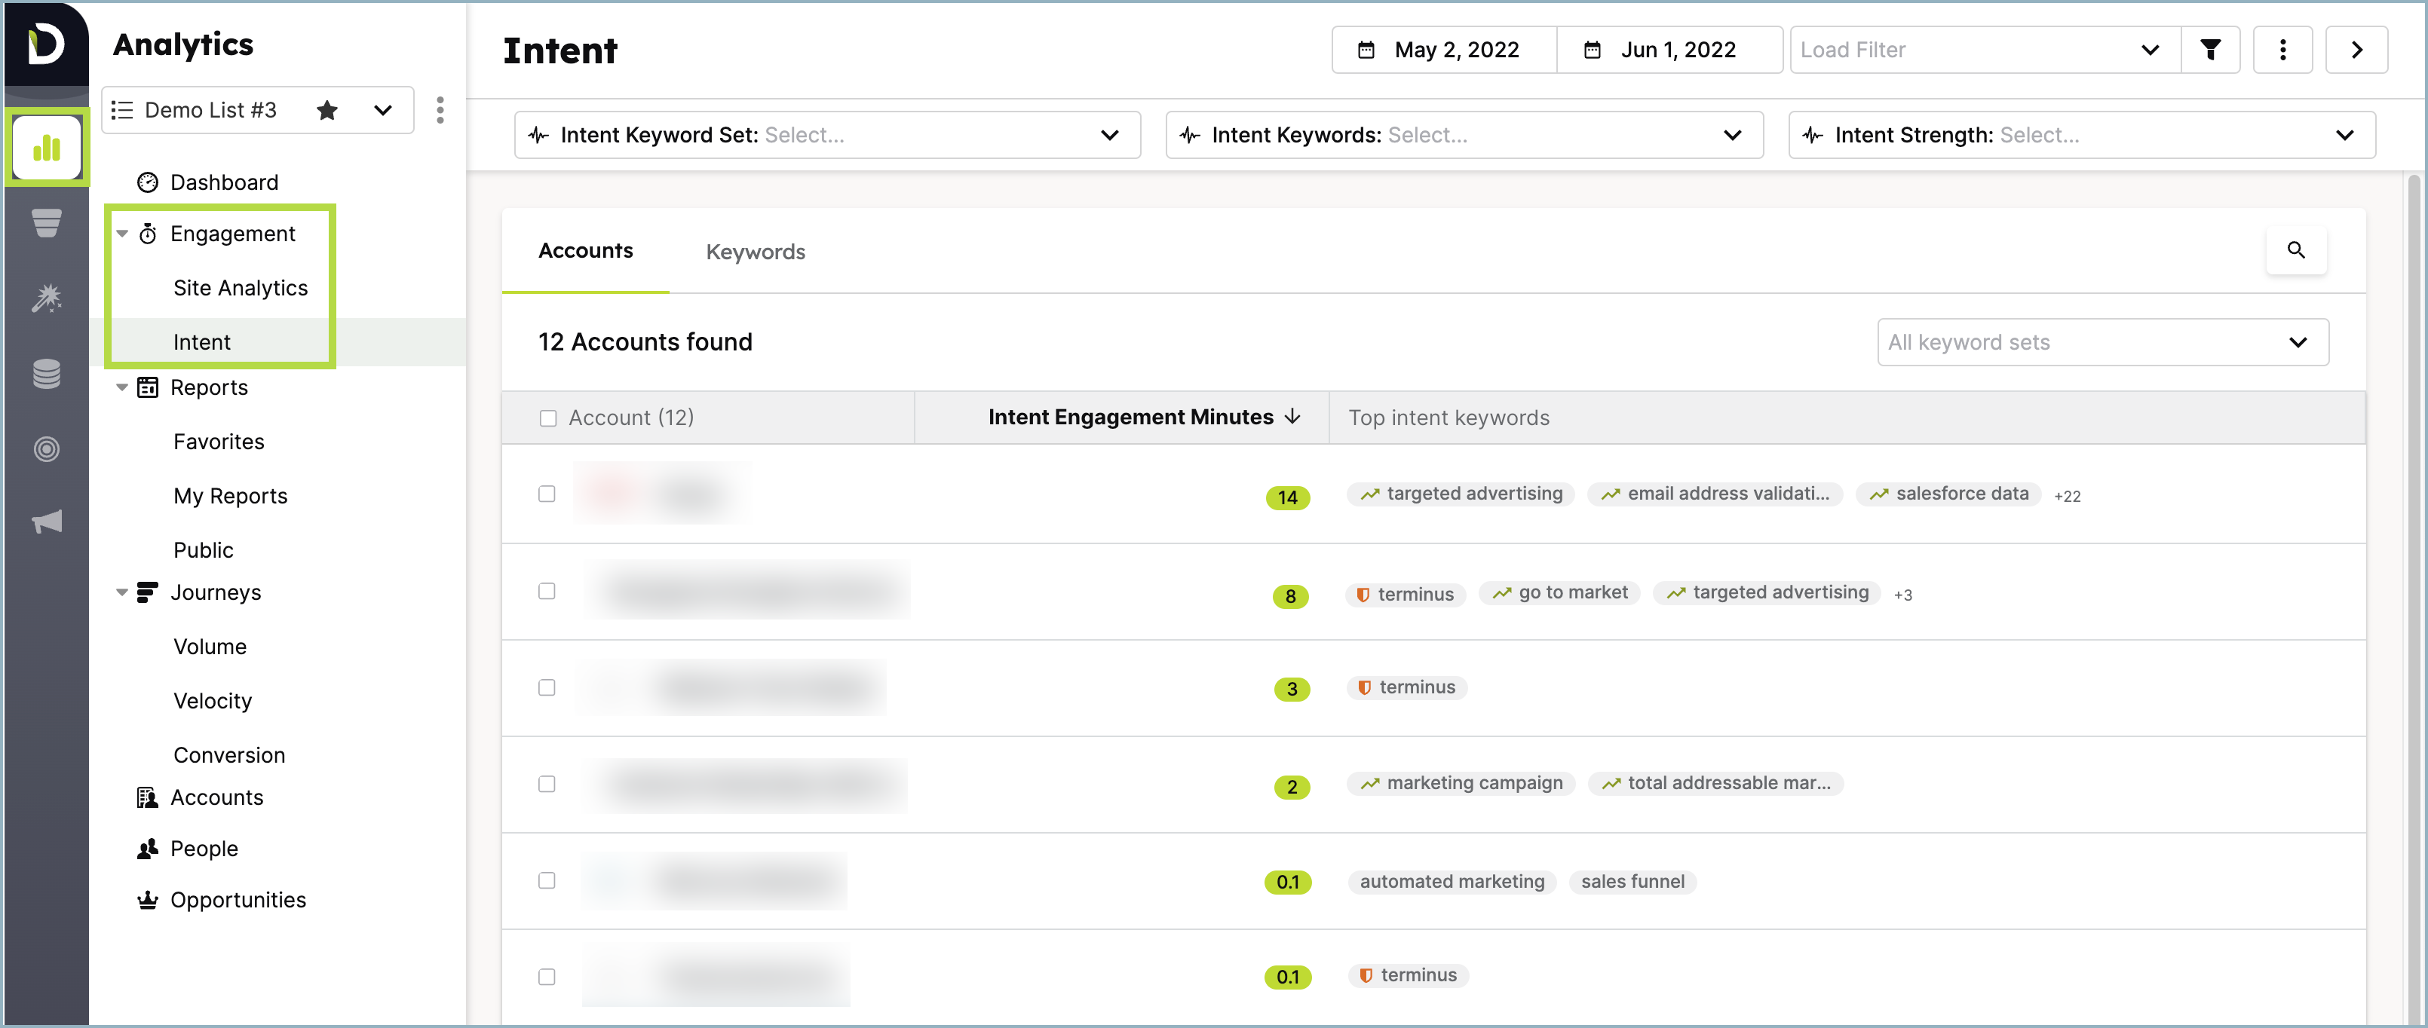
Task: Click the marketing campaign keyword tag
Action: tap(1460, 783)
